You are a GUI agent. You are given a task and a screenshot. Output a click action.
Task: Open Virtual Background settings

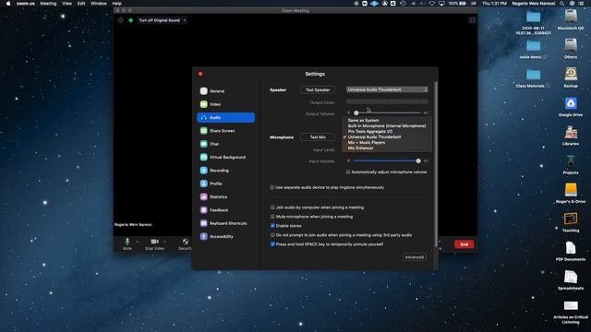(x=225, y=157)
